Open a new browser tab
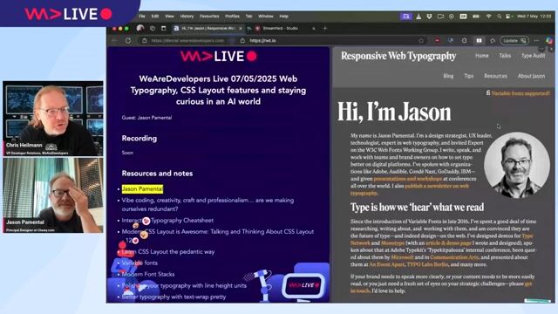This screenshot has width=558, height=314. (325, 29)
